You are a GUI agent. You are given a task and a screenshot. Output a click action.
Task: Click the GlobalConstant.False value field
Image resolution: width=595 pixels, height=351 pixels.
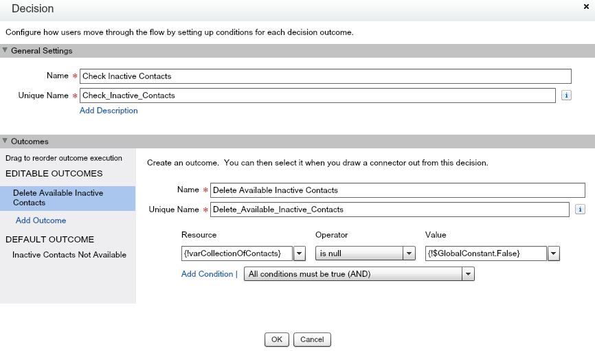tap(486, 253)
